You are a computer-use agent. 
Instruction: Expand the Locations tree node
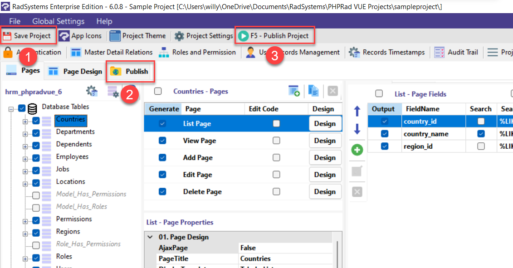pos(25,184)
